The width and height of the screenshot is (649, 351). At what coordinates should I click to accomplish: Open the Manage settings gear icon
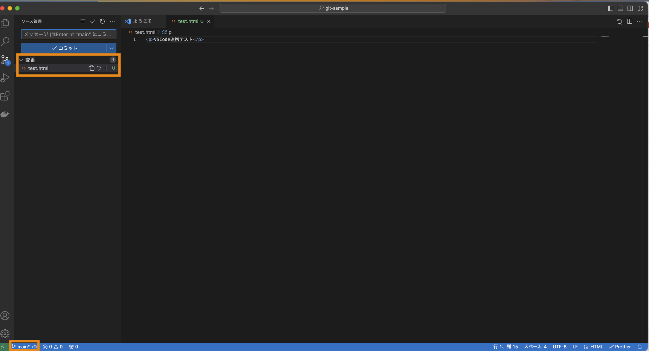[5, 333]
